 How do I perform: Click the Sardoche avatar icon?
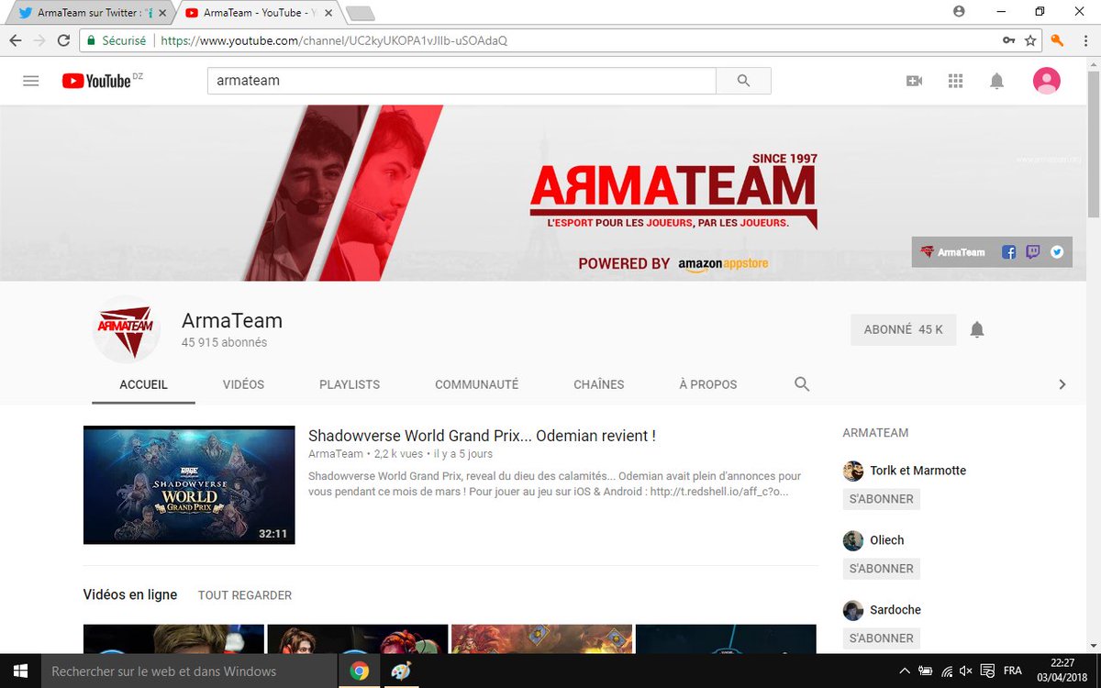tap(853, 610)
